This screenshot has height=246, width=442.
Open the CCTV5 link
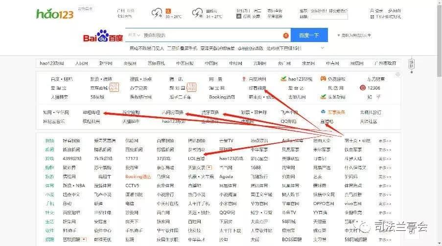click(132, 186)
